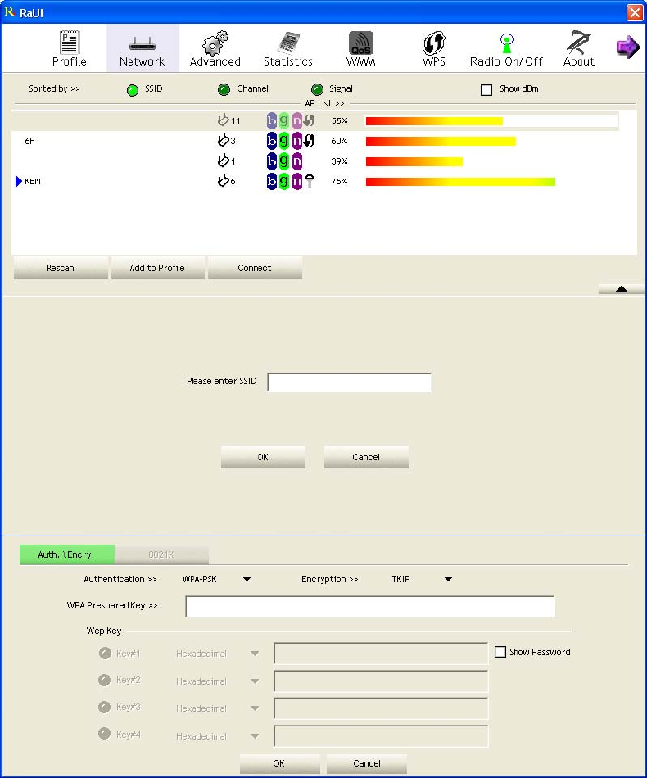This screenshot has height=778, width=647.
Task: Select the KEN signal strength bar
Action: click(x=460, y=181)
